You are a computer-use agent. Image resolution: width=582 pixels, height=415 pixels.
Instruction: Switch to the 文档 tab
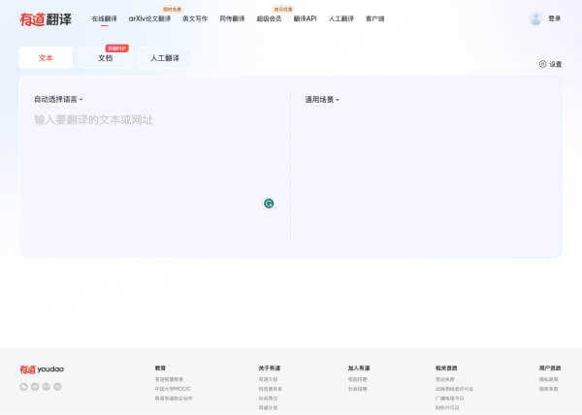pyautogui.click(x=106, y=58)
